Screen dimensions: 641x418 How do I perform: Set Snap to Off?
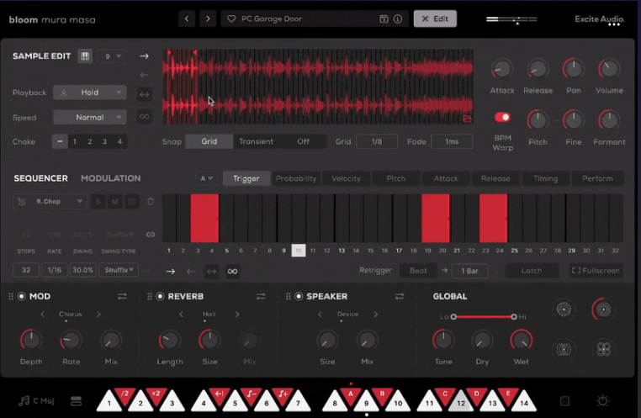click(x=303, y=141)
